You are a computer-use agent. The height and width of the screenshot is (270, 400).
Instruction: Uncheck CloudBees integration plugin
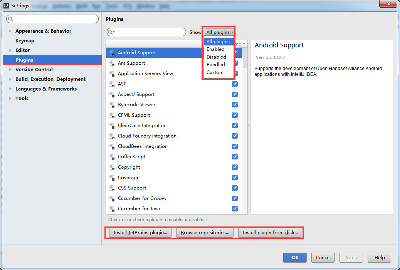pyautogui.click(x=235, y=146)
